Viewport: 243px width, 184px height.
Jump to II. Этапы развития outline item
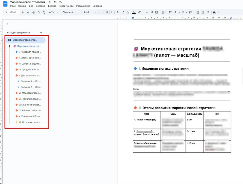click(x=28, y=58)
